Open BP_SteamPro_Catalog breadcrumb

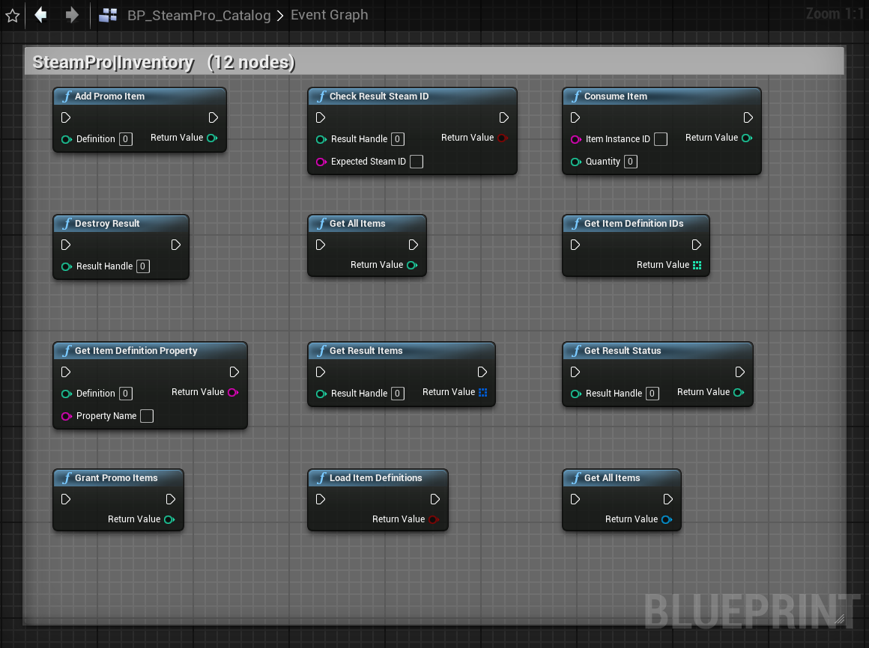(199, 15)
